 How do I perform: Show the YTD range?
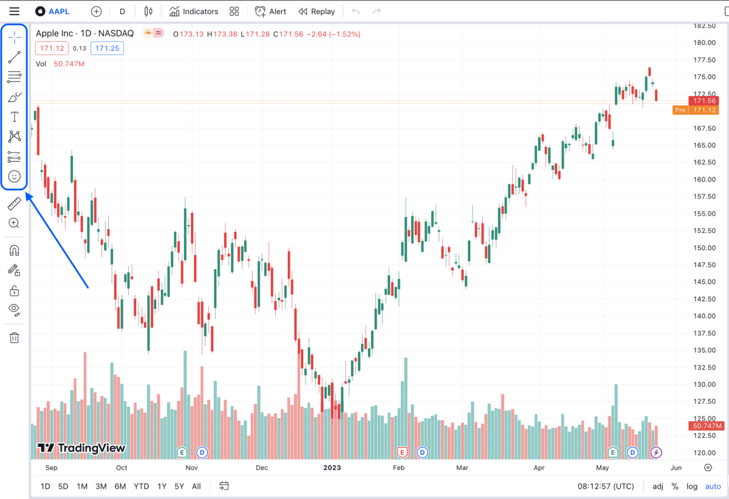point(142,486)
